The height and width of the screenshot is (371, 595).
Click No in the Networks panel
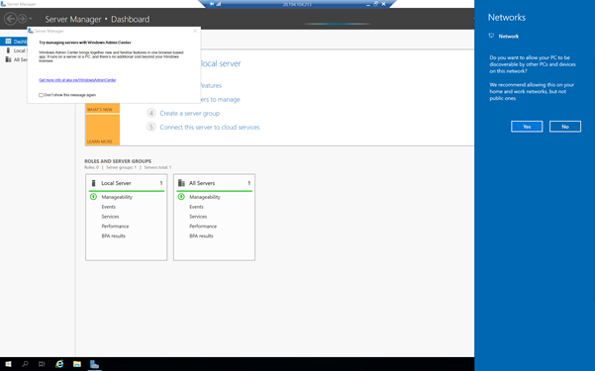coord(565,127)
